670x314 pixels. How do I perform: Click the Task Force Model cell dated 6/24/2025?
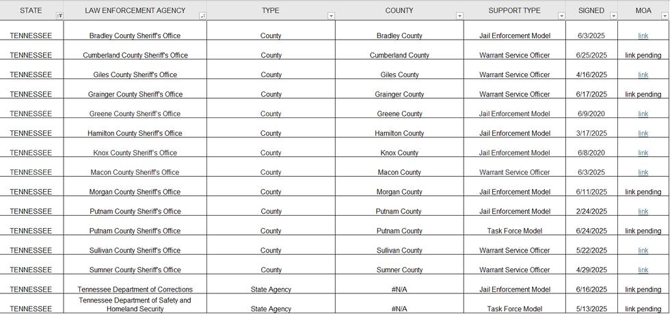[x=514, y=231]
